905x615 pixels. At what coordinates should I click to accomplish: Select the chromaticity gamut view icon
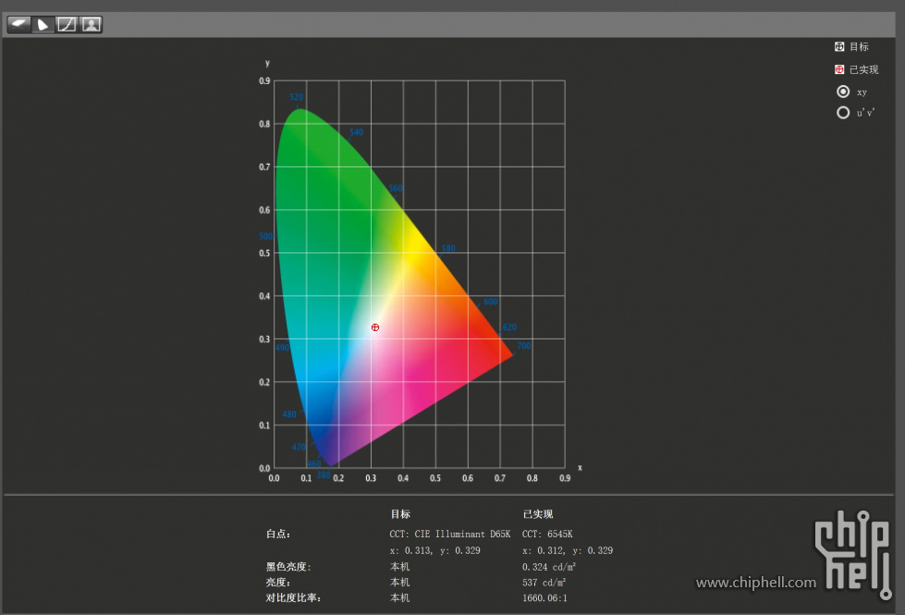[x=43, y=24]
